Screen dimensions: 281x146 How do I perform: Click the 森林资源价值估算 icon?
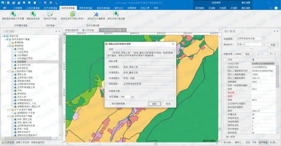116,14
